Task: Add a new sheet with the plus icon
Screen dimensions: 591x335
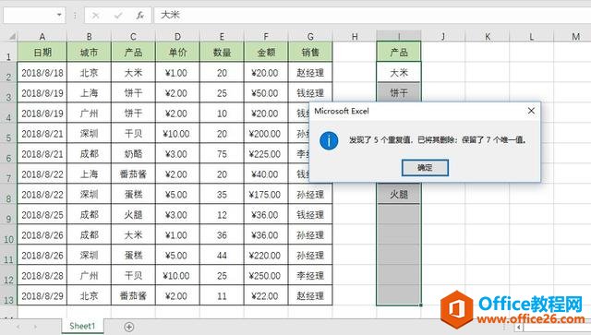Action: [x=129, y=327]
